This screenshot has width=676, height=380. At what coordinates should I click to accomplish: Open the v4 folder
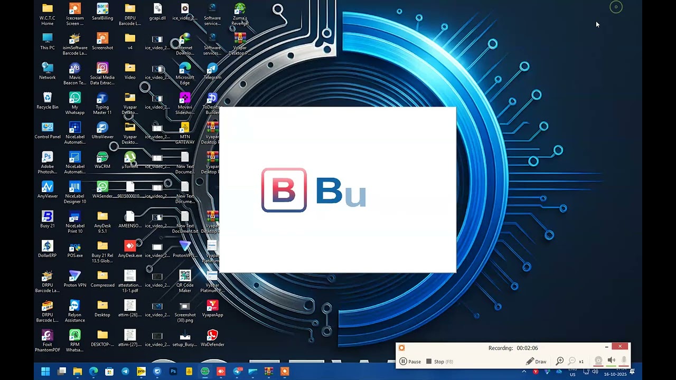pos(130,42)
